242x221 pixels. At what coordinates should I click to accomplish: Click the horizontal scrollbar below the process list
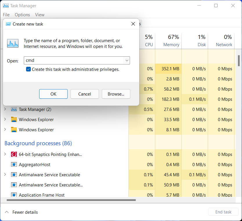point(71,200)
